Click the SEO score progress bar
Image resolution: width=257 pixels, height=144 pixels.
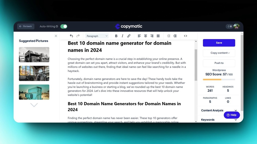coord(219,79)
